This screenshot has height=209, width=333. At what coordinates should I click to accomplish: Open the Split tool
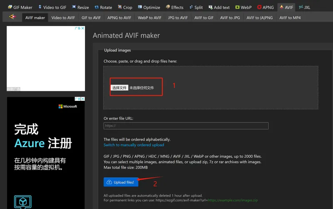click(196, 7)
